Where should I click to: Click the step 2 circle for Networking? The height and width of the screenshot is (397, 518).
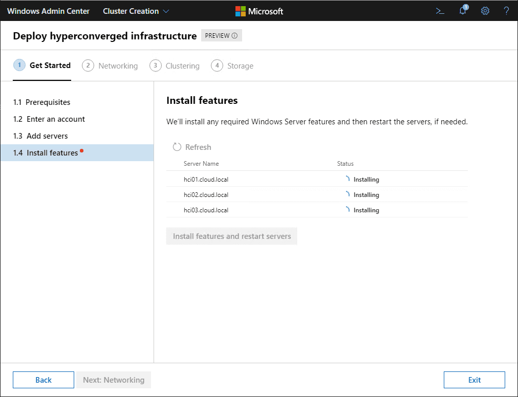click(x=88, y=65)
